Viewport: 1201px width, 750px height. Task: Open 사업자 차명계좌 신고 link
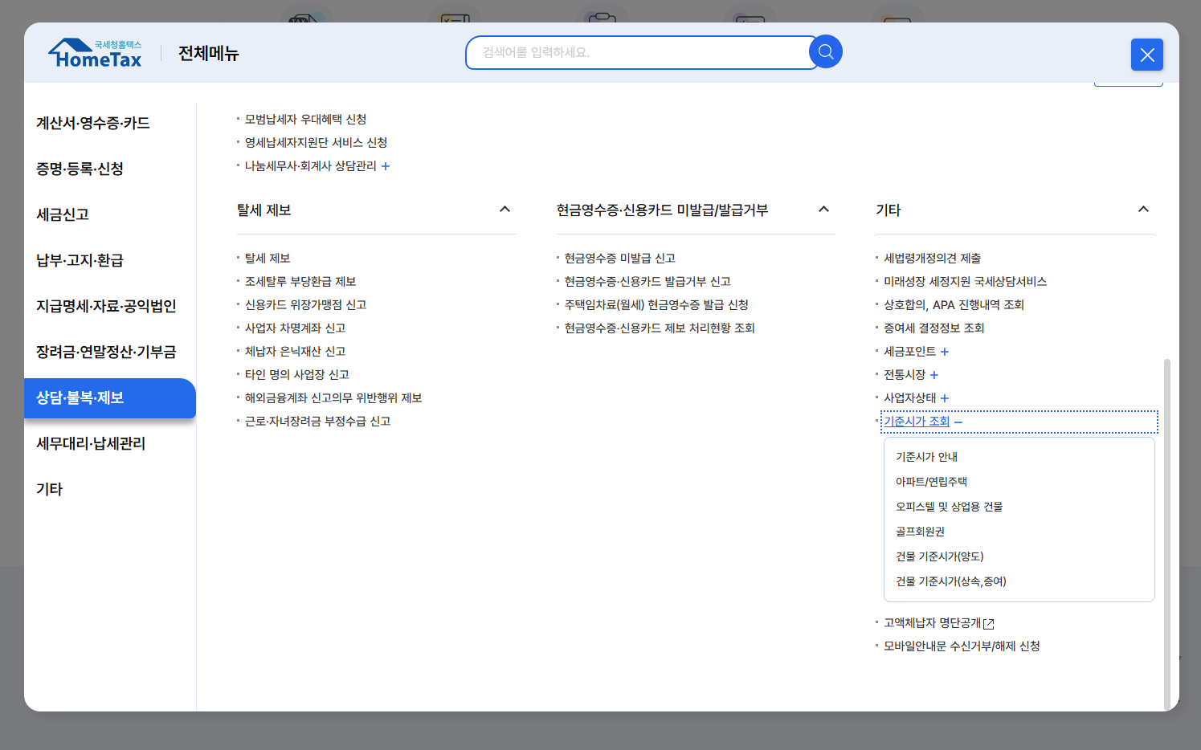tap(295, 328)
